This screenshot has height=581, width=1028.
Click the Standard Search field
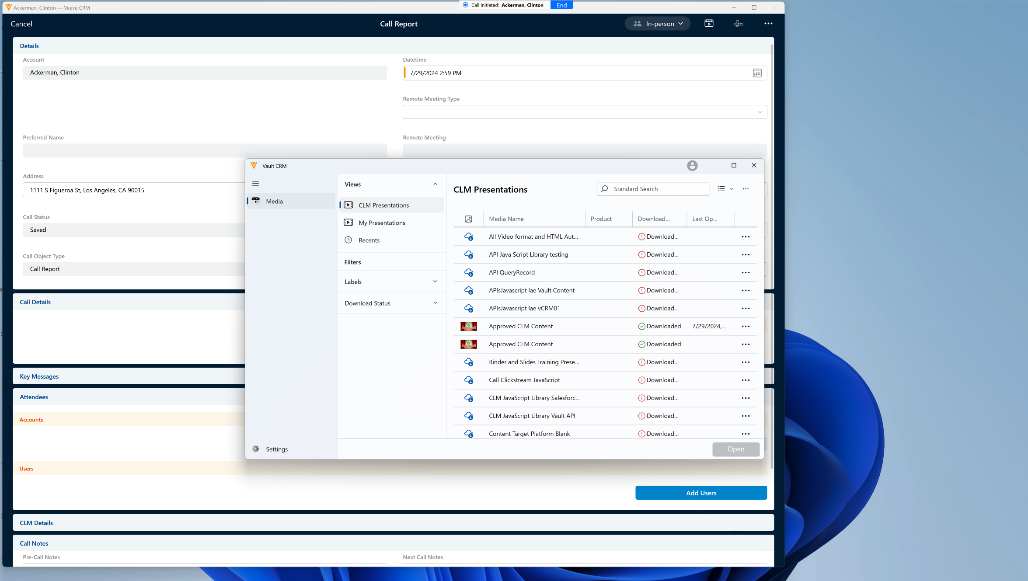point(656,189)
